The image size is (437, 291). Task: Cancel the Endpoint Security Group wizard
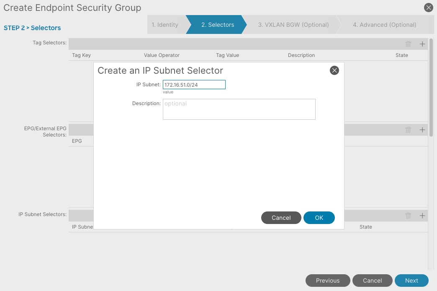(x=373, y=281)
